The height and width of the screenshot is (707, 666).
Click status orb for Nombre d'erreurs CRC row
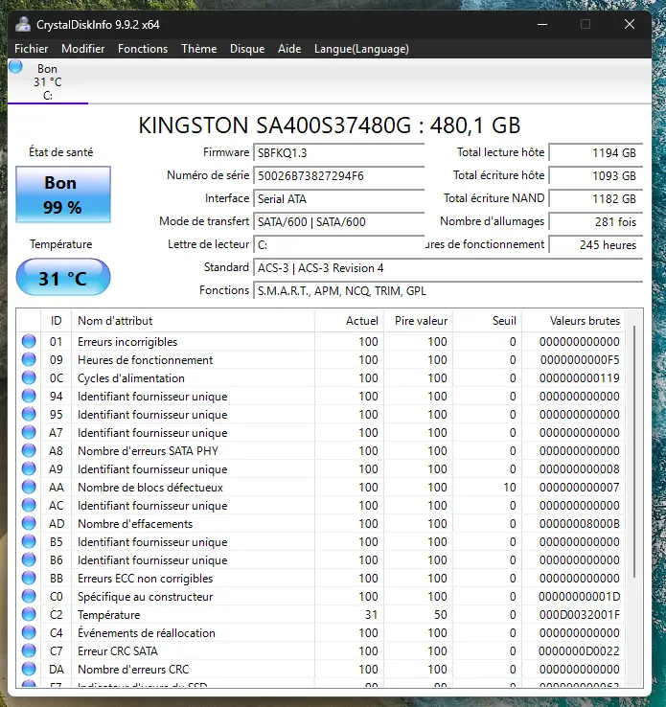[x=29, y=669]
